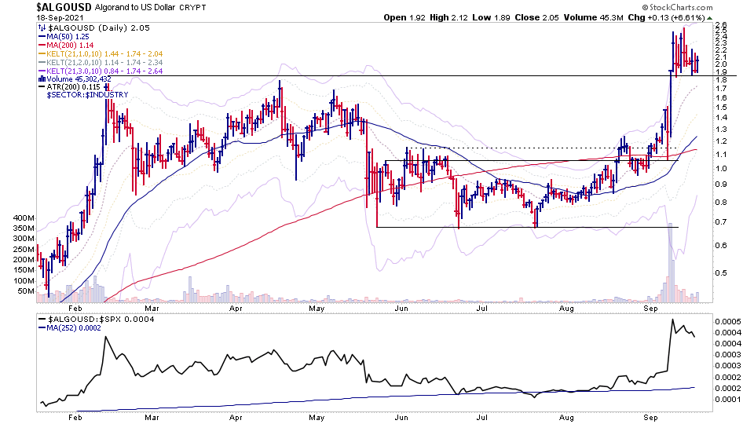
Task: Click the 50M volume axis label
Action: [x=27, y=291]
